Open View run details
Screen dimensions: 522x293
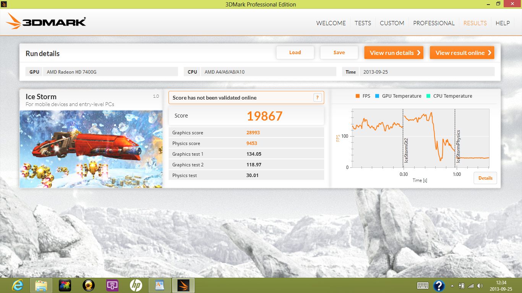coord(394,53)
